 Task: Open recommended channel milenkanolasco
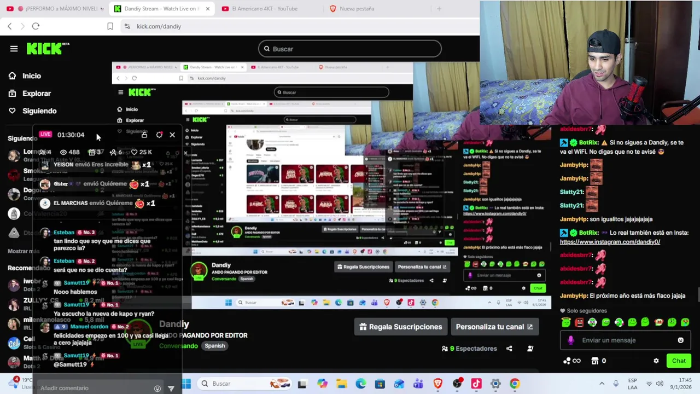47,320
